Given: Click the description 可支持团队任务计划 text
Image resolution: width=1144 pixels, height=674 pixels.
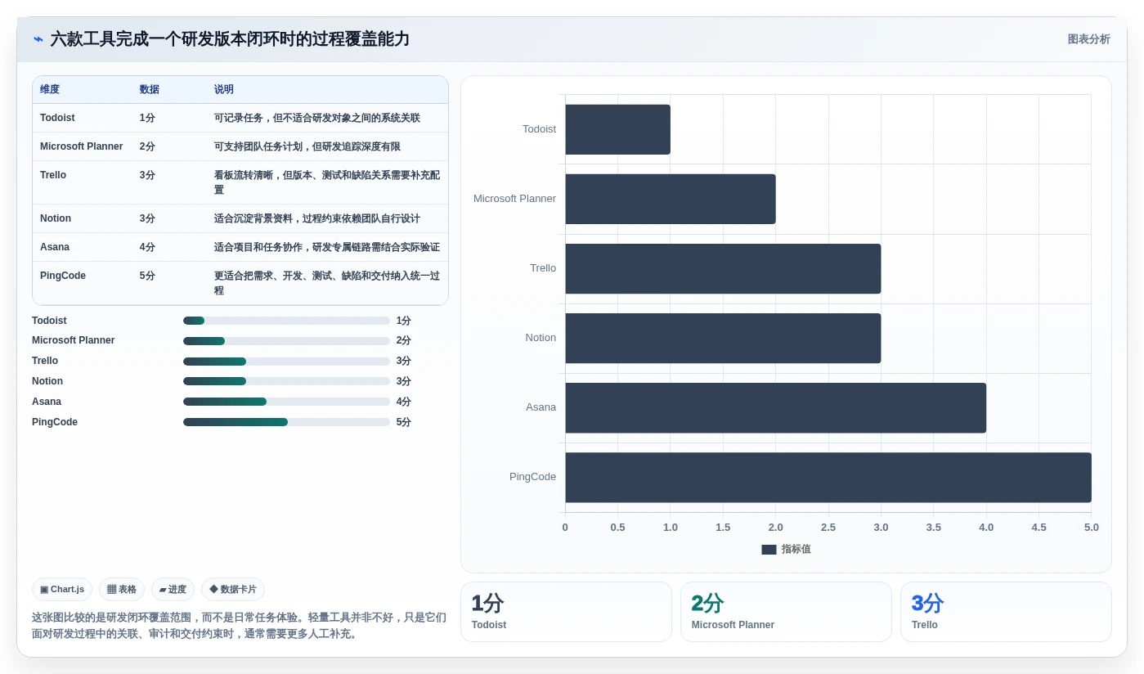Looking at the screenshot, I should pyautogui.click(x=307, y=146).
